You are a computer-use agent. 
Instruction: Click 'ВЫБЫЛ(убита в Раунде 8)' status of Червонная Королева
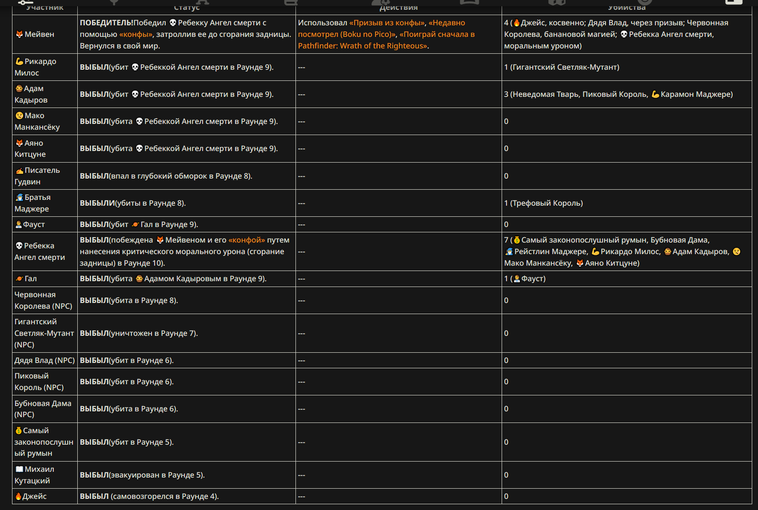point(187,300)
